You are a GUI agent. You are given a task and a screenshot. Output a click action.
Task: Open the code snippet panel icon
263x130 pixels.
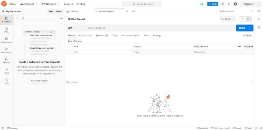tap(259, 19)
